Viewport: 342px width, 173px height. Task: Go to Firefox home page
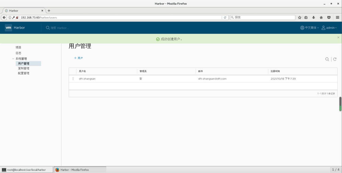point(321,17)
